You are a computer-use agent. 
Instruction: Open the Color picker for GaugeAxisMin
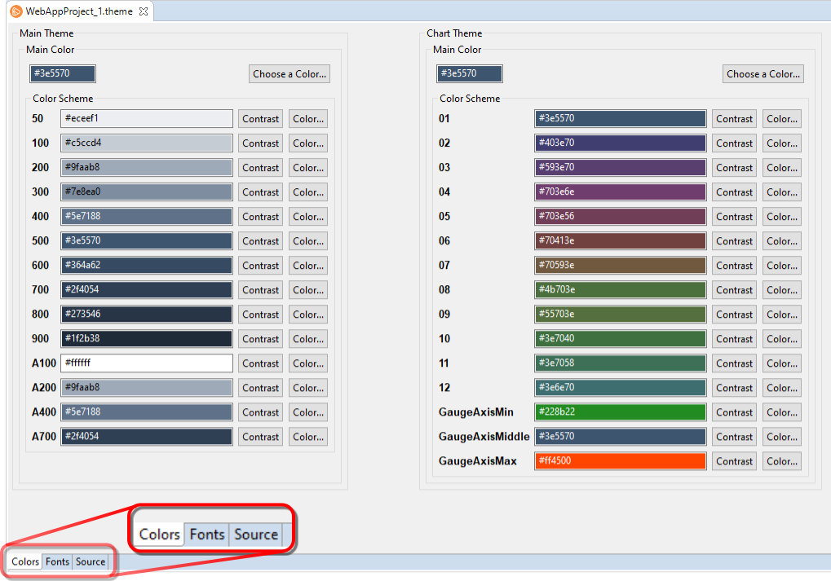point(781,412)
